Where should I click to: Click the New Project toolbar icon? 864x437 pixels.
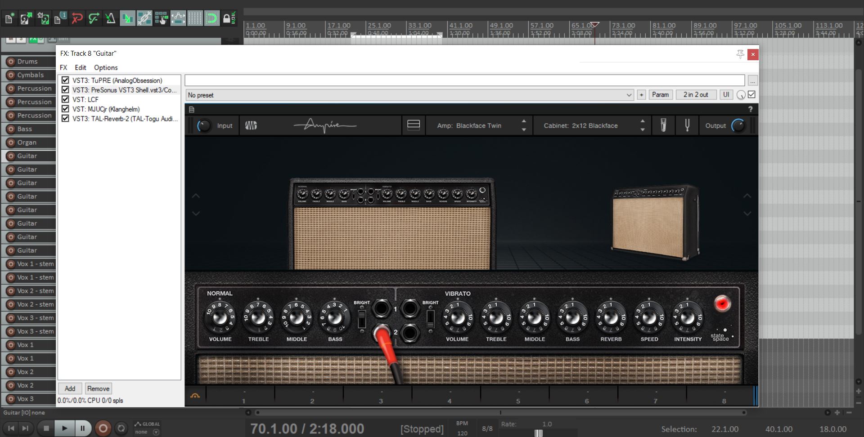point(9,18)
